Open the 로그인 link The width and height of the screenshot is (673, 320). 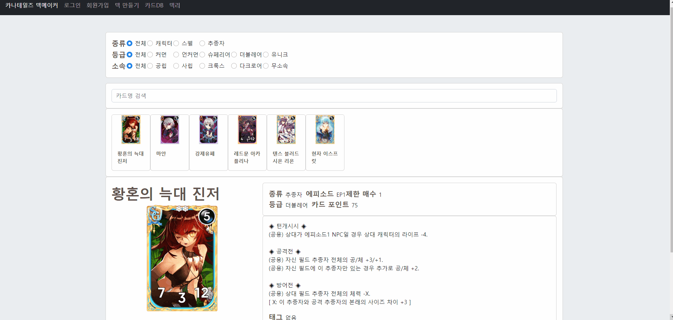click(72, 5)
